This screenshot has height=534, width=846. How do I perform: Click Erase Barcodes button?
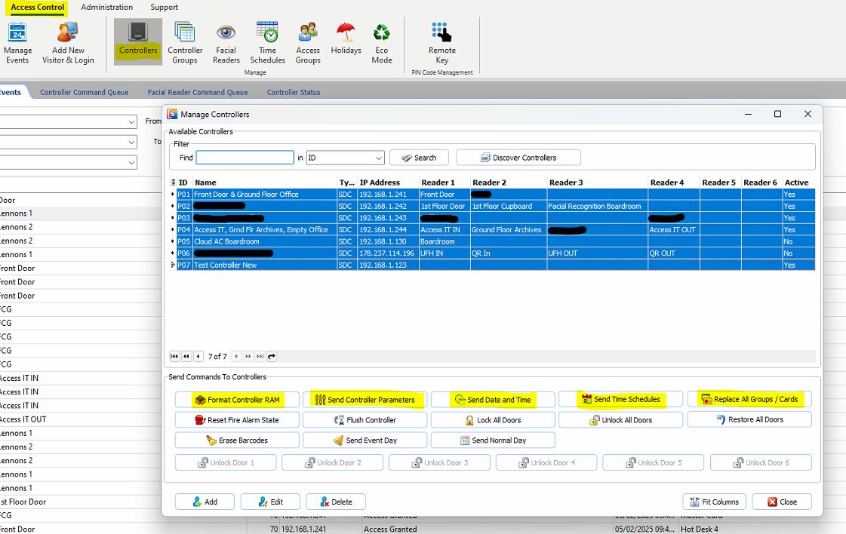[x=237, y=440]
